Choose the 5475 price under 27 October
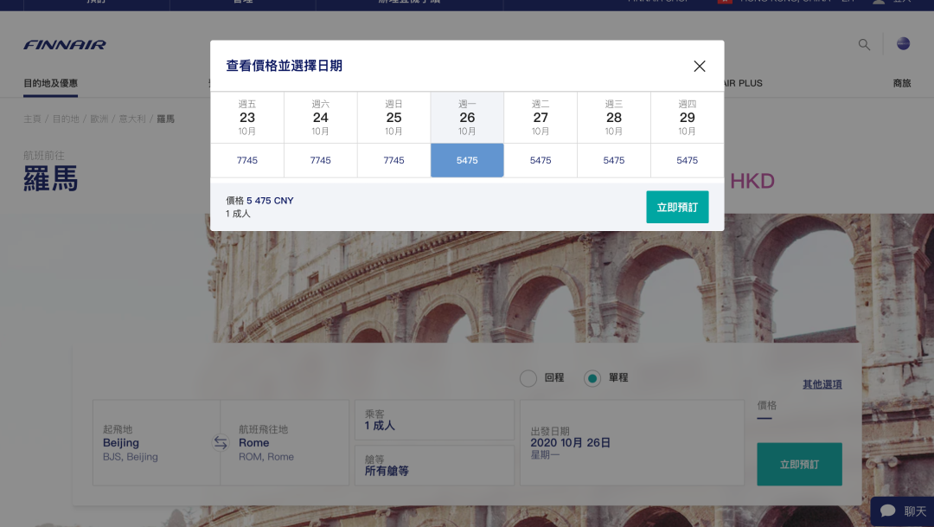The width and height of the screenshot is (934, 527). 541,160
